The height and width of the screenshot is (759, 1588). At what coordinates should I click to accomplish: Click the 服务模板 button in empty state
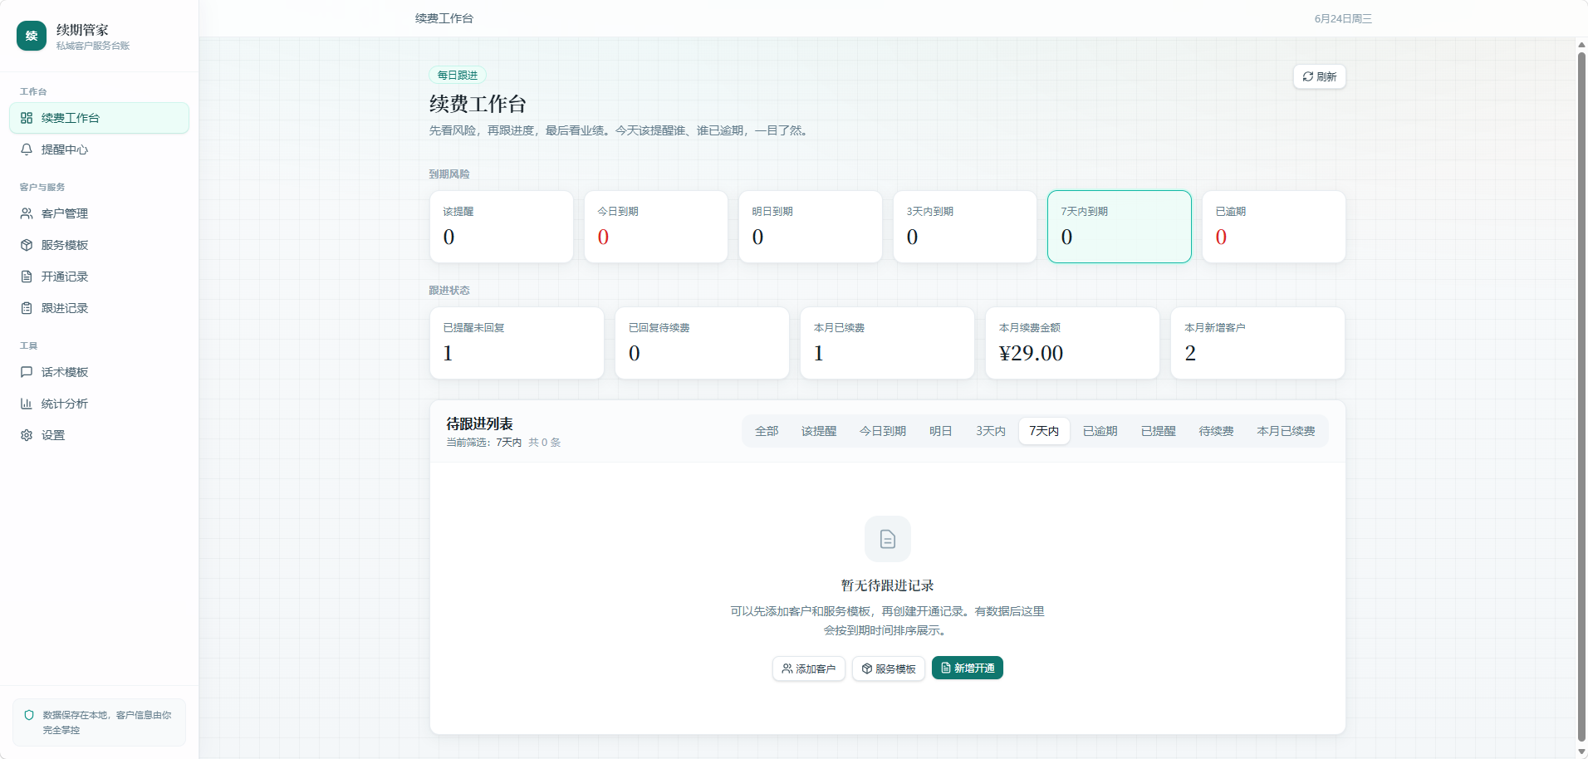click(x=889, y=668)
